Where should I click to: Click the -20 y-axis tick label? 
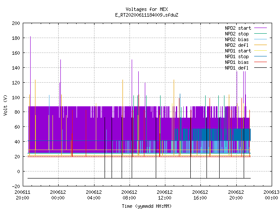coord(16,186)
